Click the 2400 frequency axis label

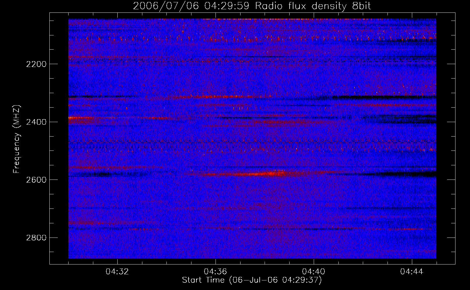[36, 122]
